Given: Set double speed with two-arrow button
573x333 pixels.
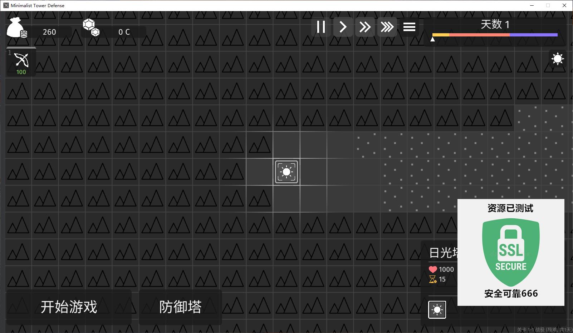Looking at the screenshot, I should 365,27.
